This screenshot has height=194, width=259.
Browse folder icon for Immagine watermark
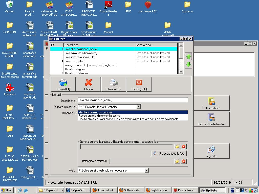pos(177,161)
